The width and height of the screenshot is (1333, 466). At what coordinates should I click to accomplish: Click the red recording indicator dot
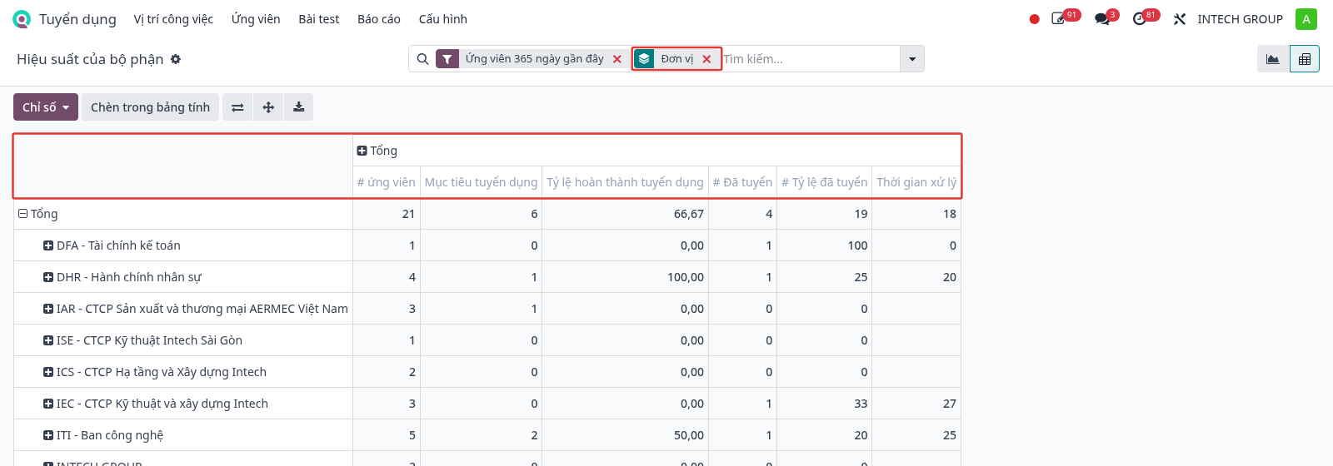click(1034, 19)
